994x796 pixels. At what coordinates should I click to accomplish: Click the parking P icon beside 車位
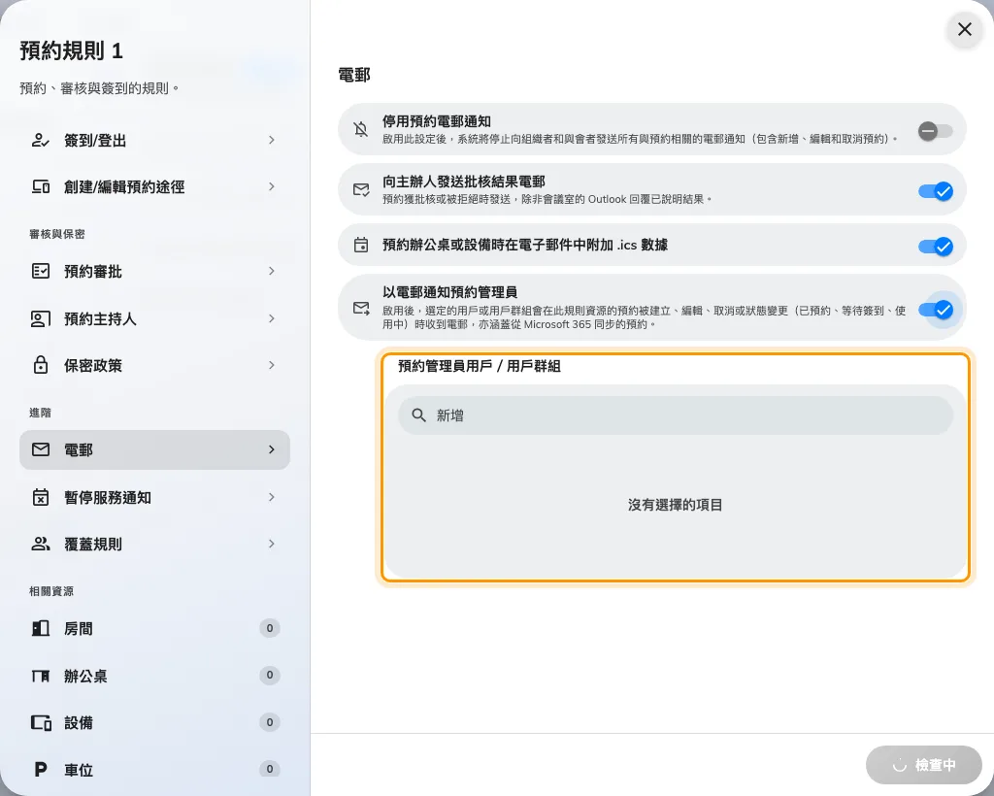pyautogui.click(x=41, y=770)
